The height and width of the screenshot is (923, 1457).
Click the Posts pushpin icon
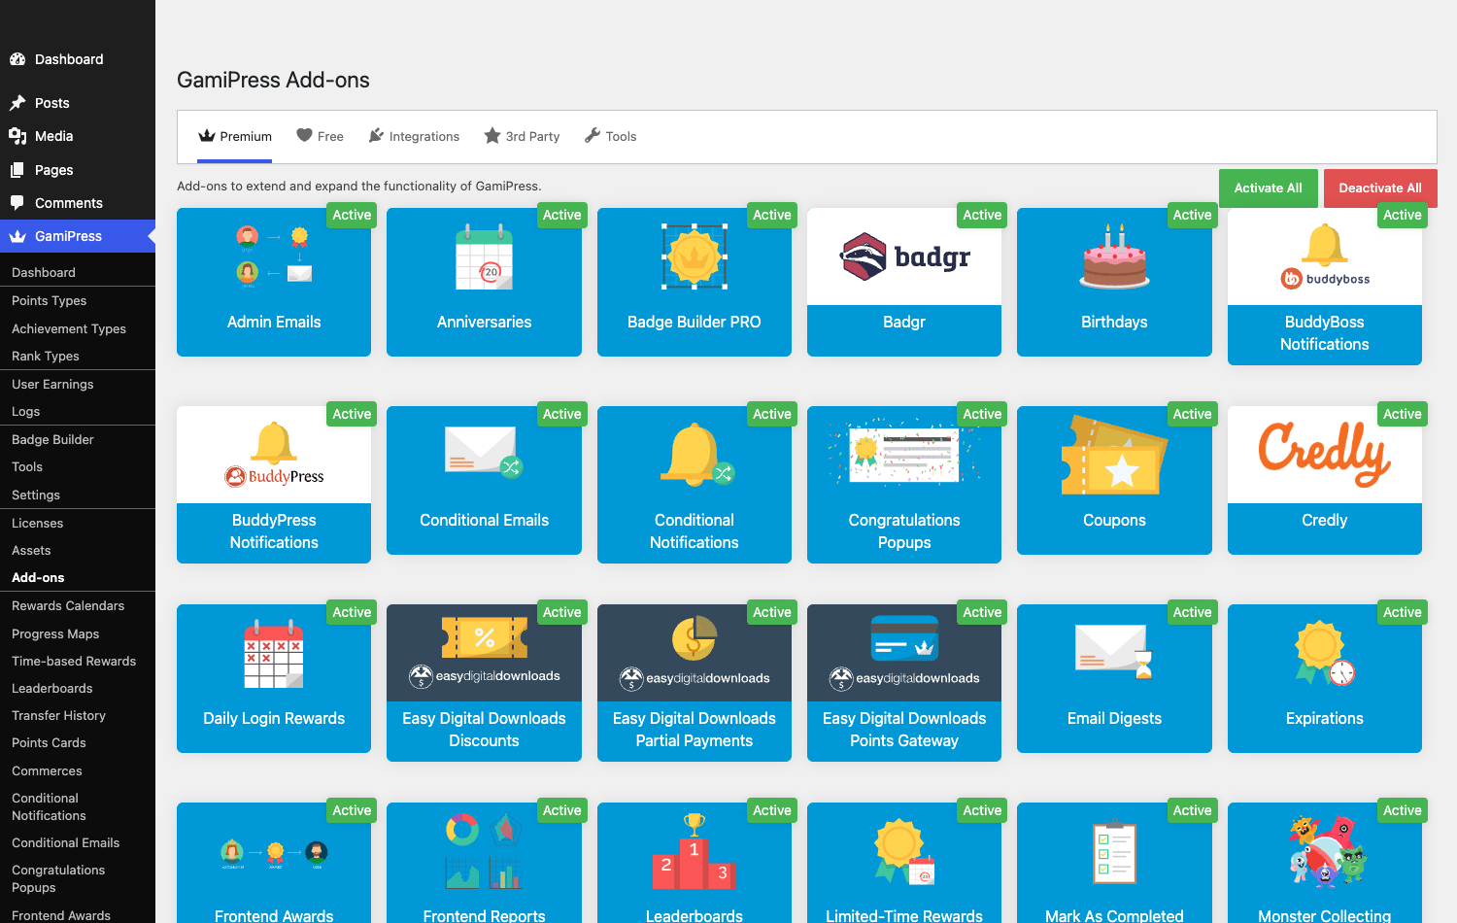pos(17,103)
